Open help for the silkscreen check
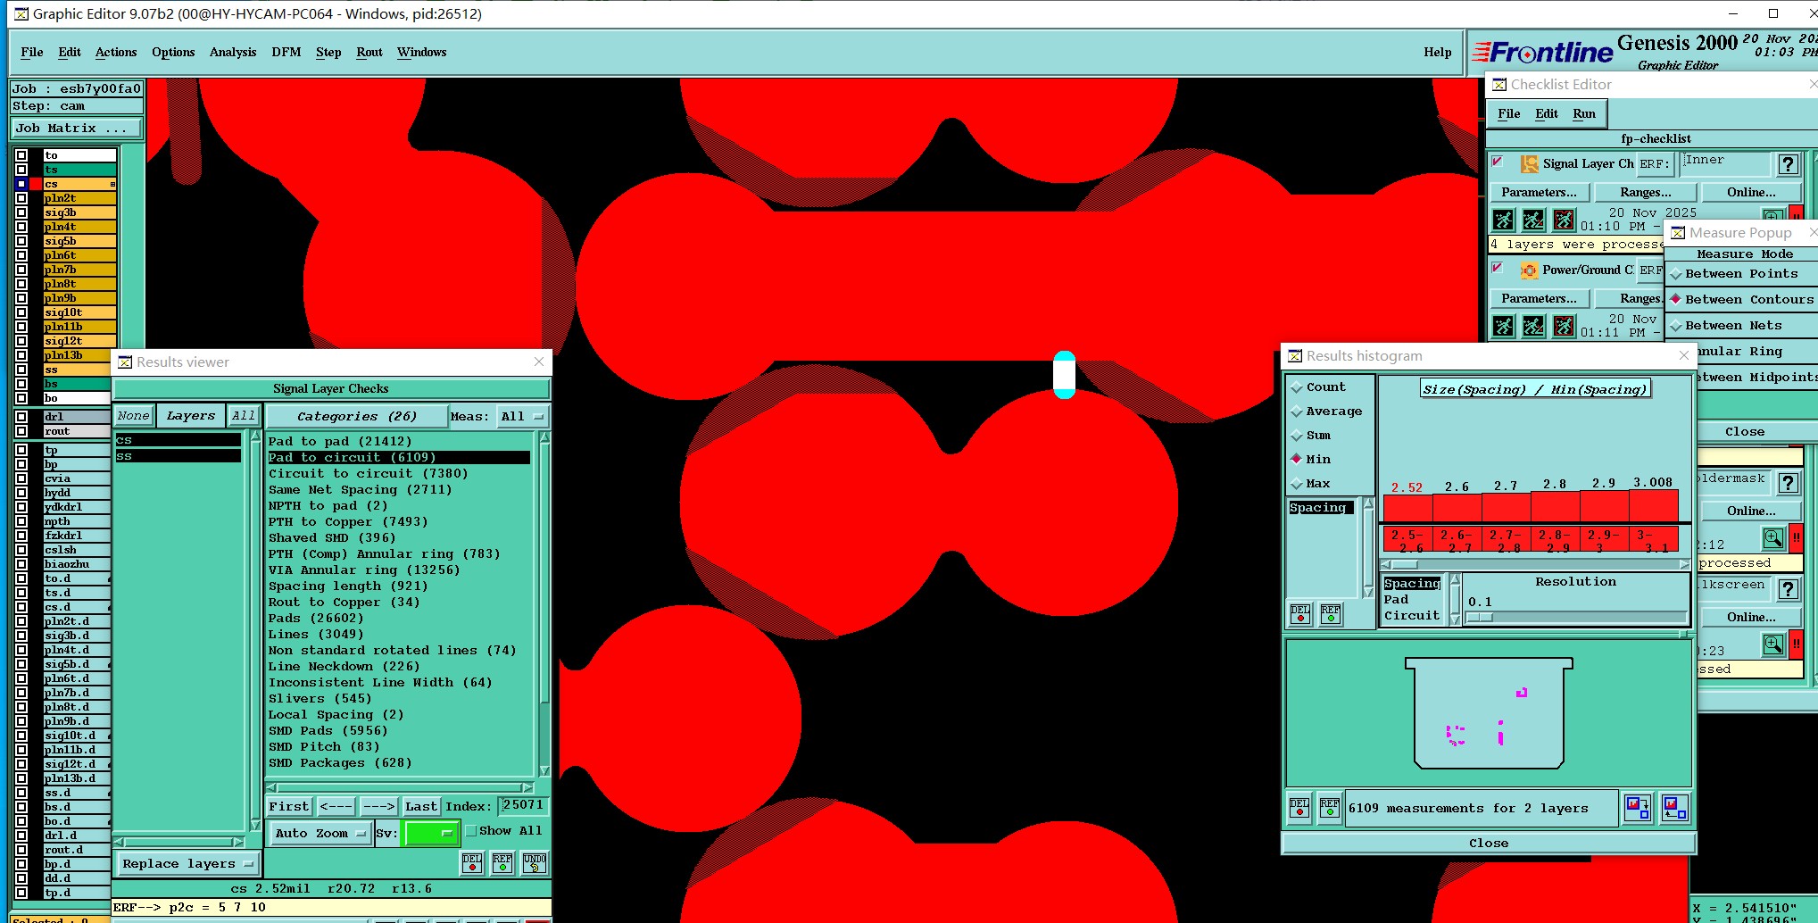Screen dimensions: 1818x923 pos(1788,589)
